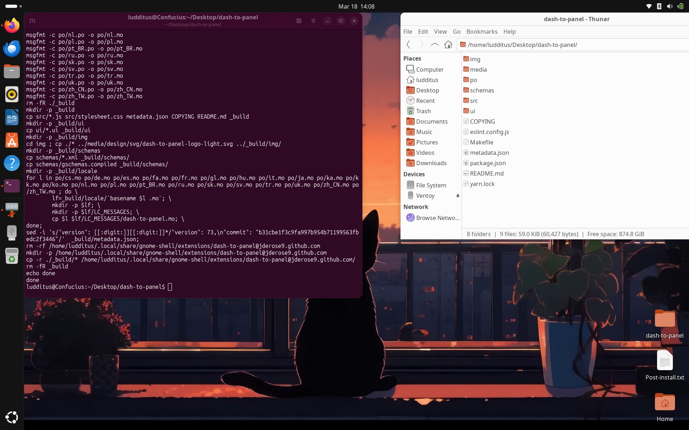Open the Bookmarks menu in Thunar

click(482, 32)
